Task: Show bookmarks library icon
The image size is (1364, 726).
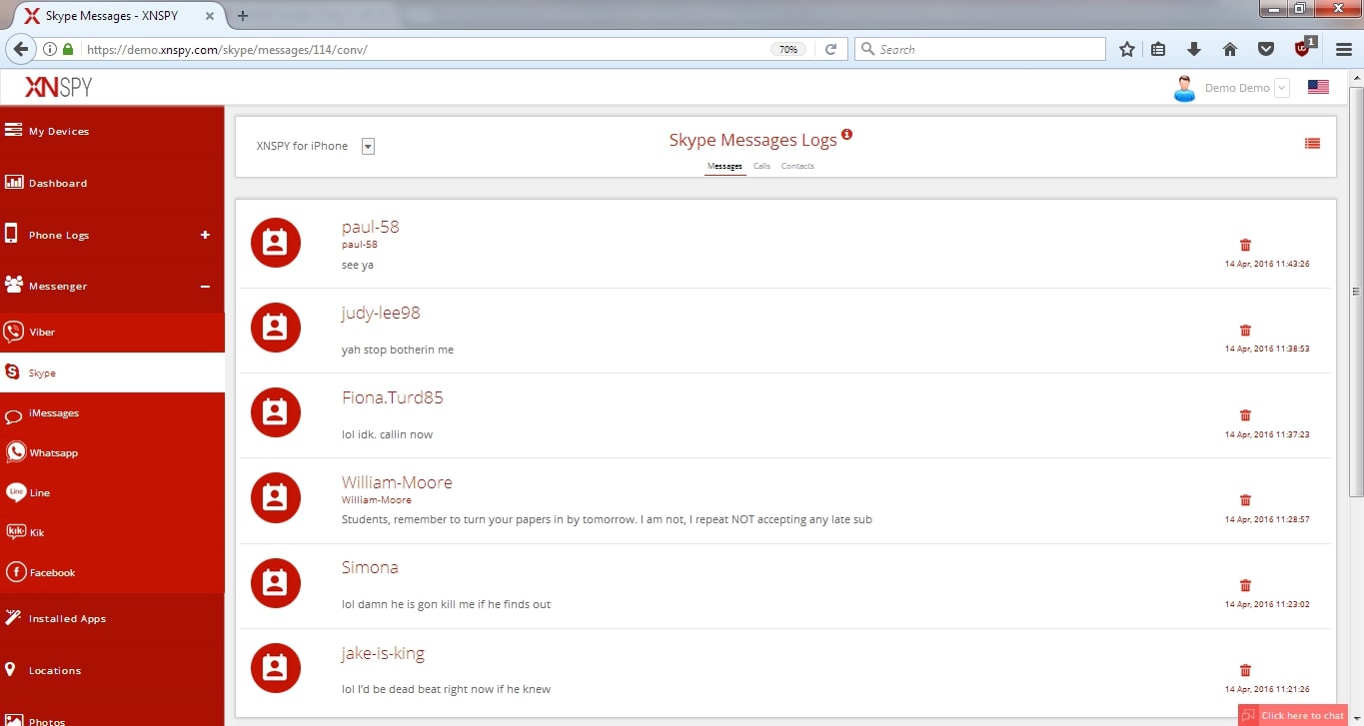Action: pyautogui.click(x=1158, y=49)
